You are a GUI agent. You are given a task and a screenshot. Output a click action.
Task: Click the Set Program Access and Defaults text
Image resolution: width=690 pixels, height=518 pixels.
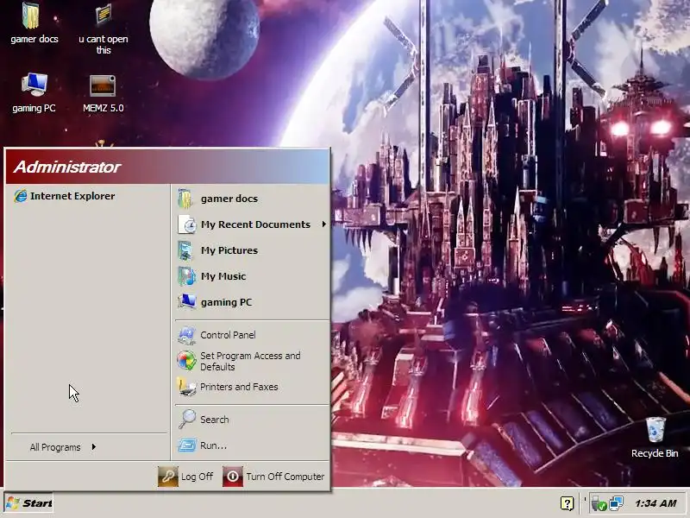pyautogui.click(x=250, y=361)
